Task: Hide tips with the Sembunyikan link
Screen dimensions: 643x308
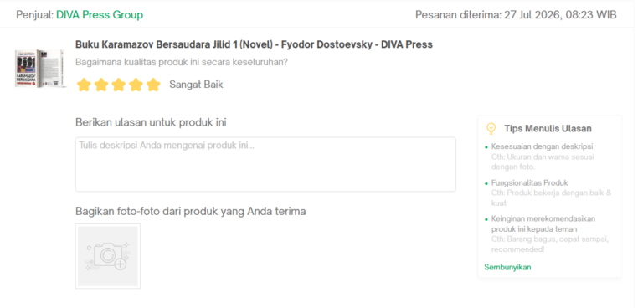Action: click(x=507, y=267)
